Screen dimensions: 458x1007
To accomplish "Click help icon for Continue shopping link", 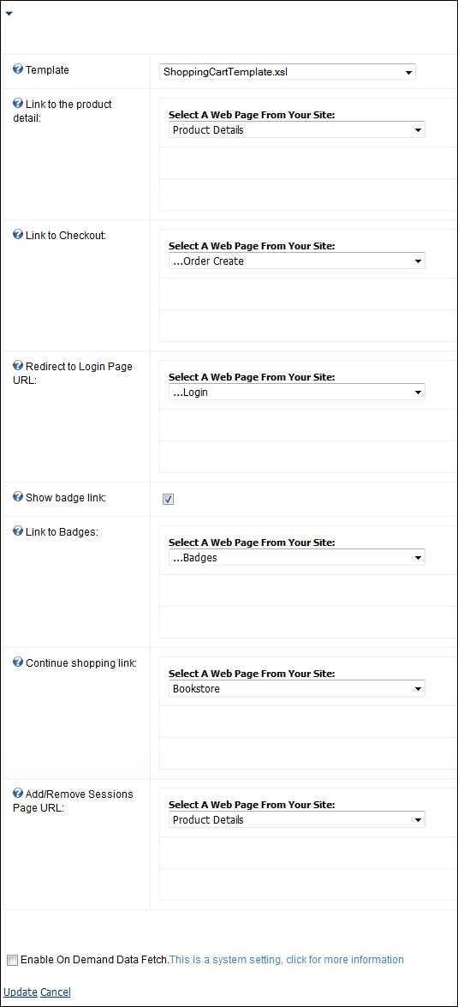I will 18,662.
